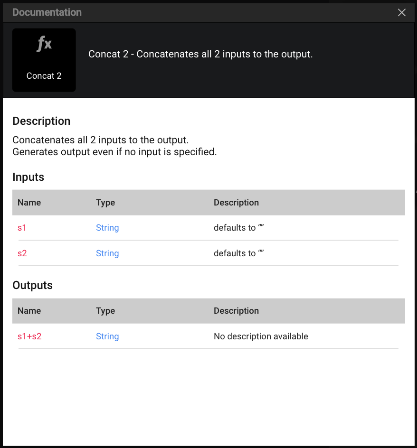Click Type column header in Outputs table
Image resolution: width=417 pixels, height=448 pixels.
(x=105, y=311)
